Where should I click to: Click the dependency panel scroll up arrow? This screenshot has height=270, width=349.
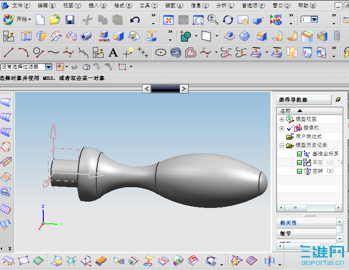click(339, 222)
